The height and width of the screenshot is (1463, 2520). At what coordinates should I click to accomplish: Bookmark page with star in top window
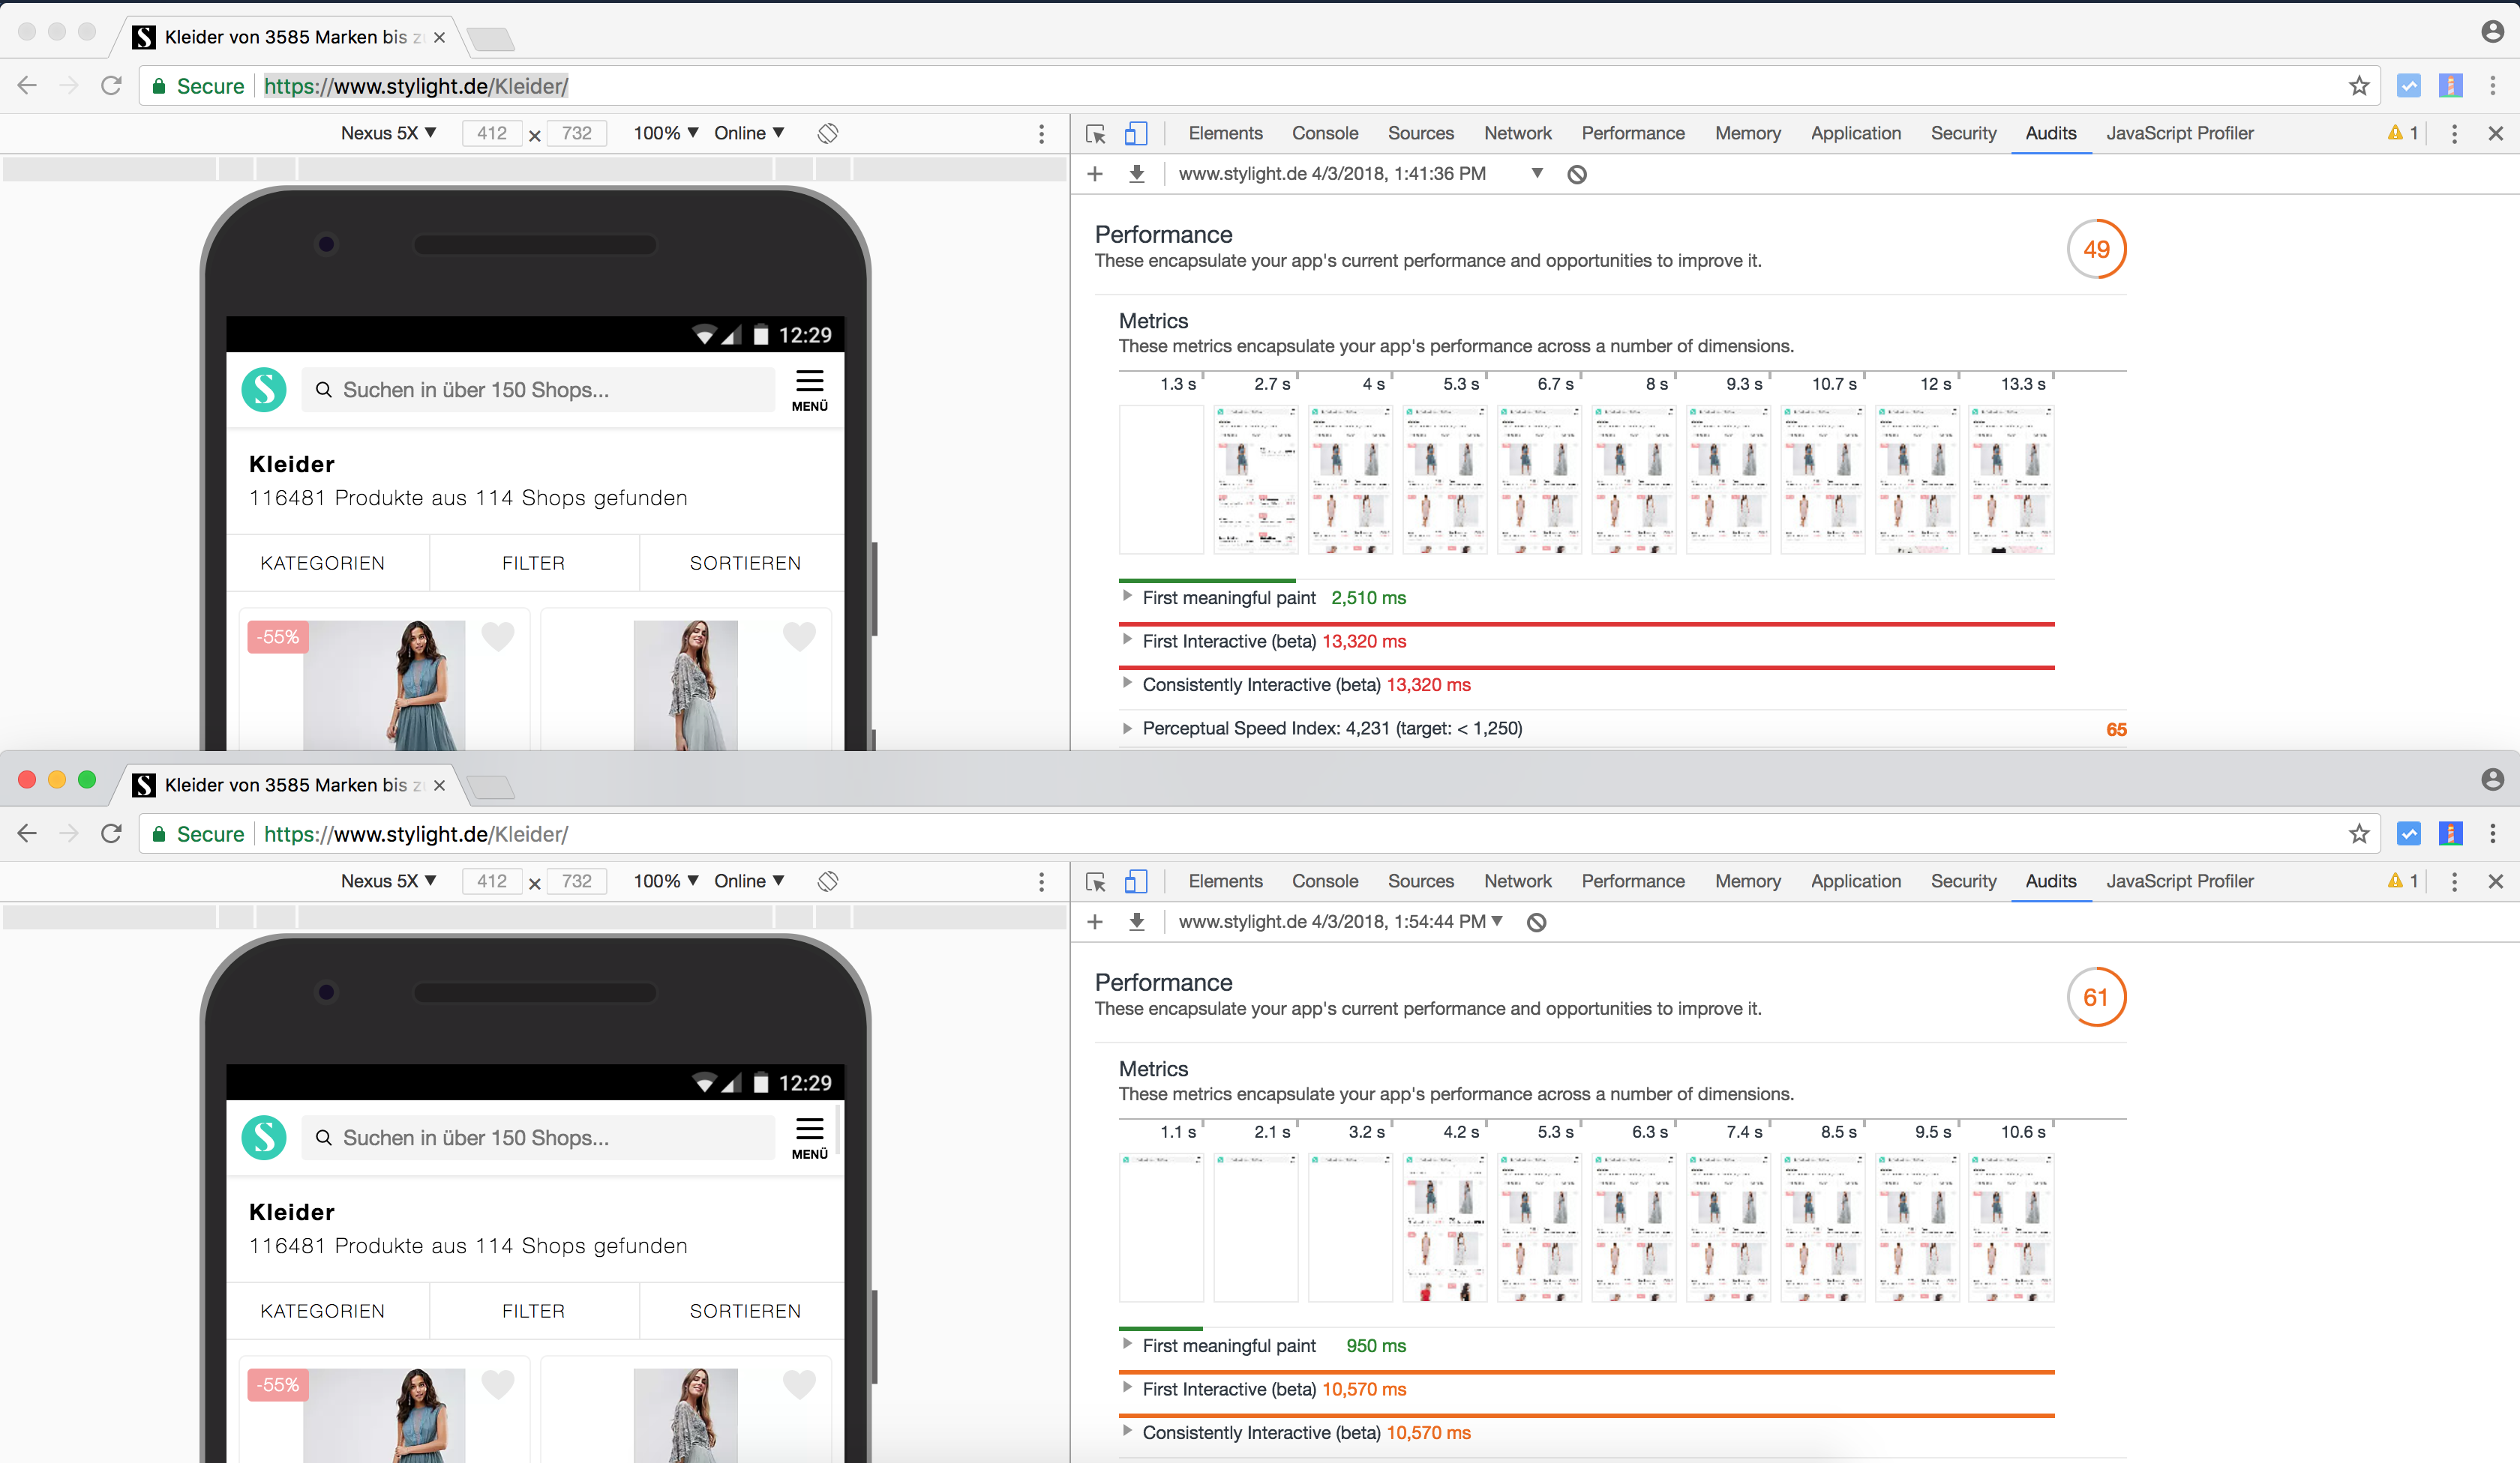point(2359,86)
